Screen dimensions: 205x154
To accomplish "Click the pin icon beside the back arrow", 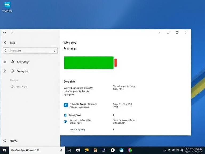I will coord(12,32).
